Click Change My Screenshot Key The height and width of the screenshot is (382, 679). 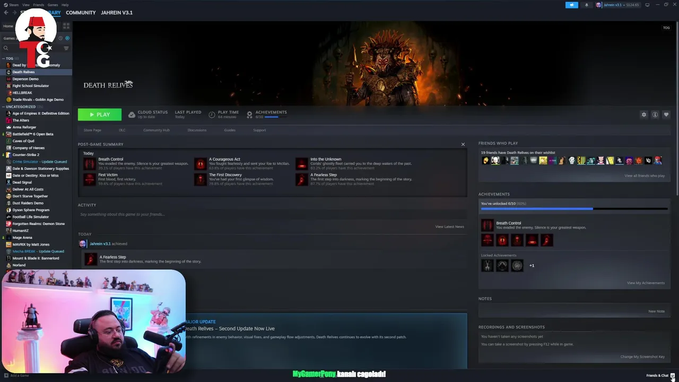(x=642, y=357)
